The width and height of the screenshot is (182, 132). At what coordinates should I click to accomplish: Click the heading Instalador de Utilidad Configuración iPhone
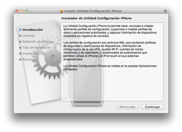(96, 18)
